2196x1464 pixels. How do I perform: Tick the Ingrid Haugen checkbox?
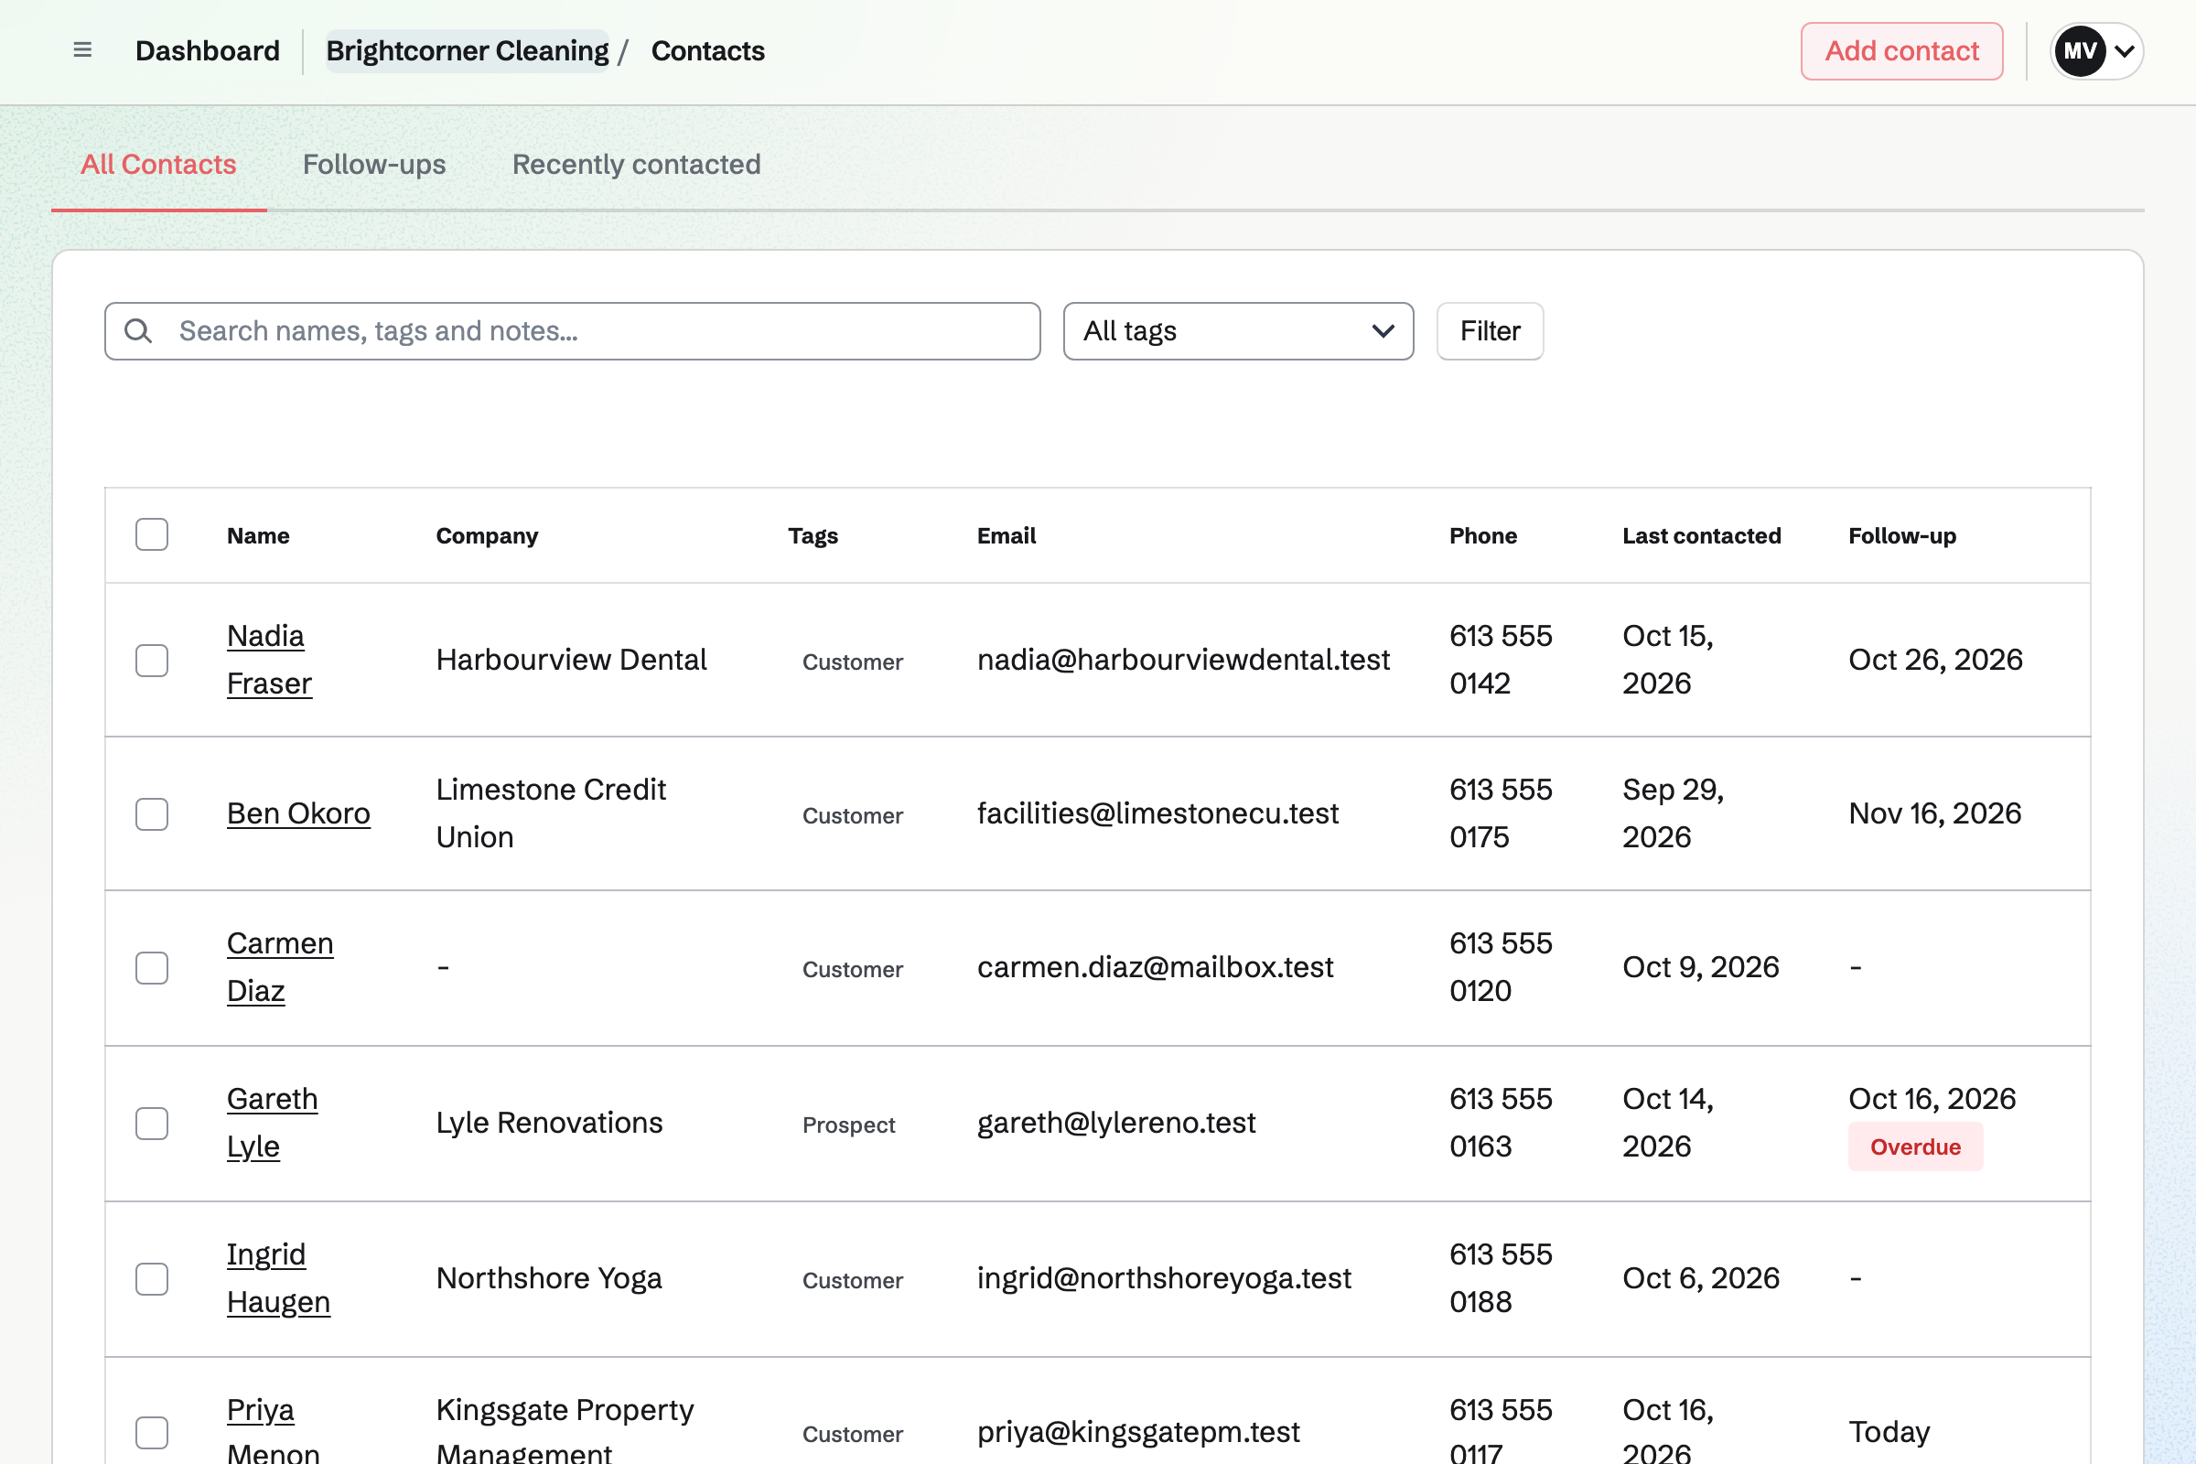pyautogui.click(x=151, y=1278)
